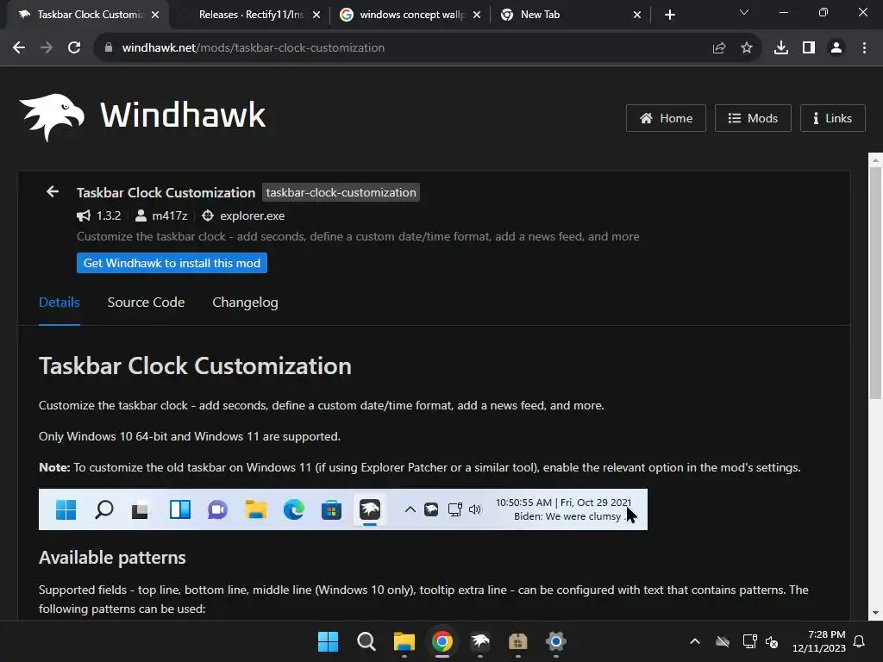Image resolution: width=883 pixels, height=662 pixels.
Task: Click the forward navigation arrow
Action: 47,48
